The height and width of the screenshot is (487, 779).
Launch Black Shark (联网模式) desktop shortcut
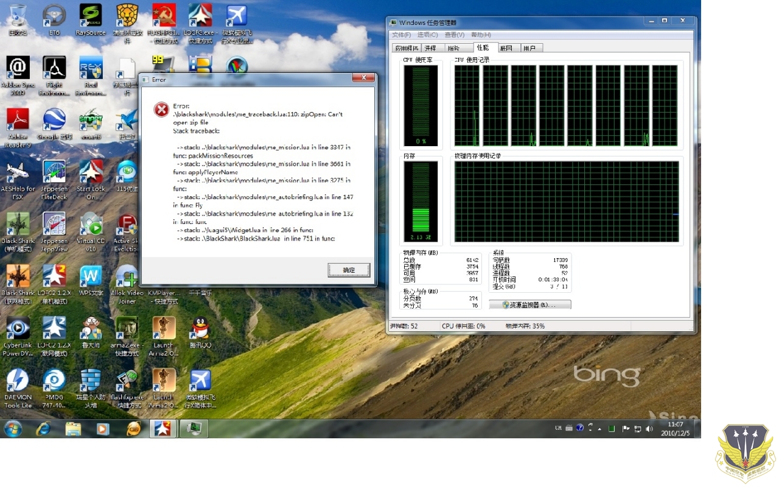[x=18, y=284]
